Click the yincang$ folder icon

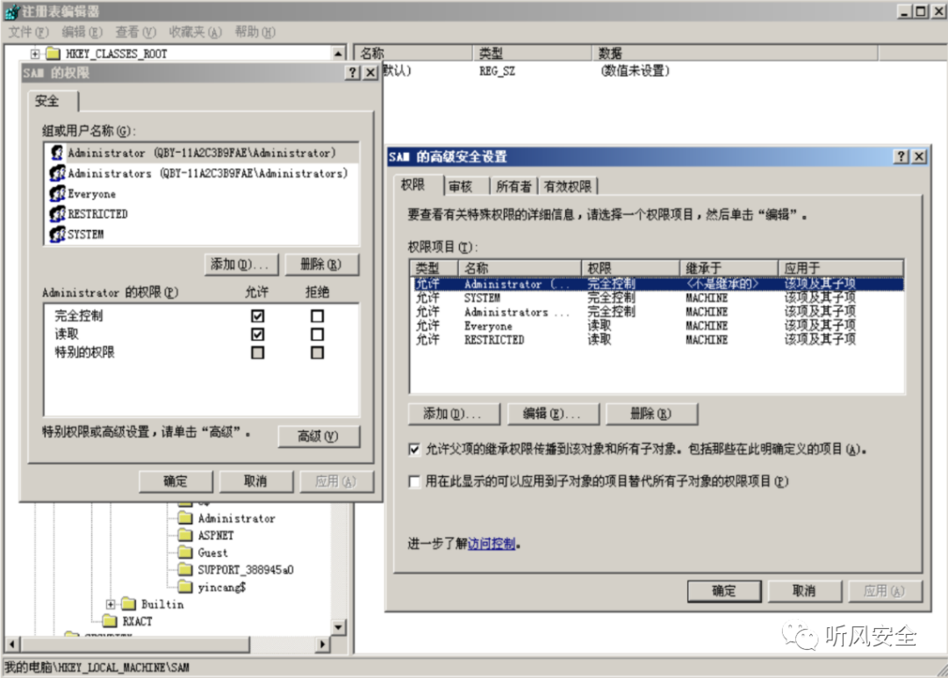pyautogui.click(x=185, y=587)
